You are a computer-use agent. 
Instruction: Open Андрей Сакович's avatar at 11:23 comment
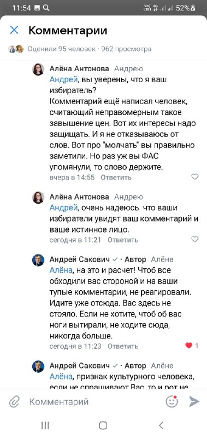38,260
